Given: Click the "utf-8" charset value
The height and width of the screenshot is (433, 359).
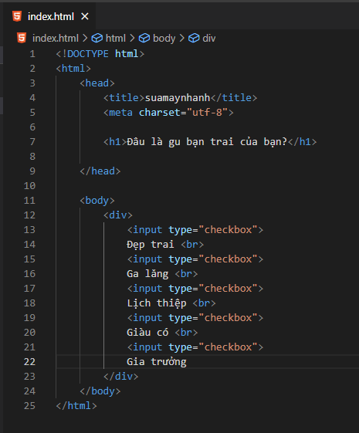Looking at the screenshot, I should coord(207,113).
